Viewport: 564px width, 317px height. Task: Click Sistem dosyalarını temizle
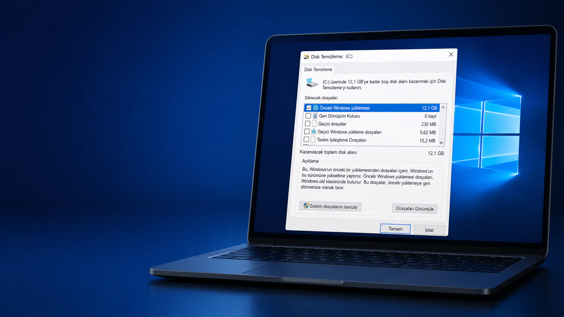[x=330, y=207]
